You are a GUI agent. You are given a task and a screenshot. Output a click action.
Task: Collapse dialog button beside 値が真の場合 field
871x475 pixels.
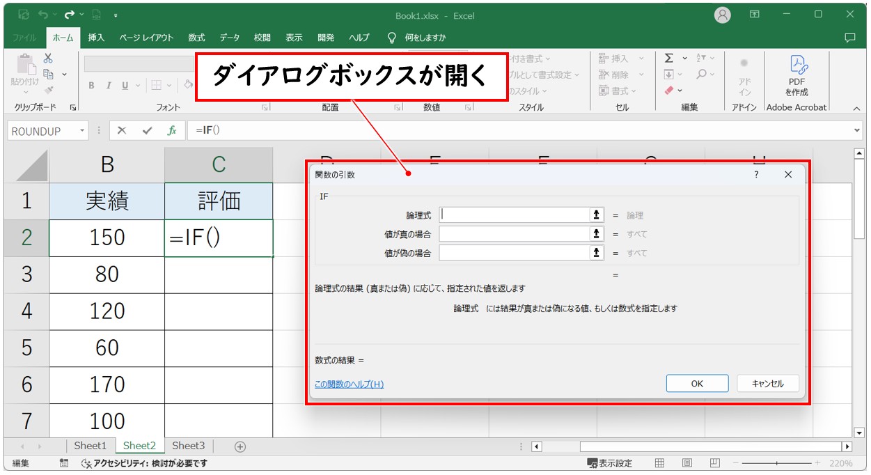click(x=597, y=234)
